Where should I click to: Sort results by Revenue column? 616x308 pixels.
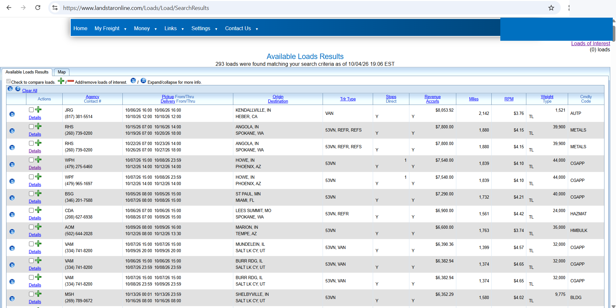pyautogui.click(x=433, y=97)
